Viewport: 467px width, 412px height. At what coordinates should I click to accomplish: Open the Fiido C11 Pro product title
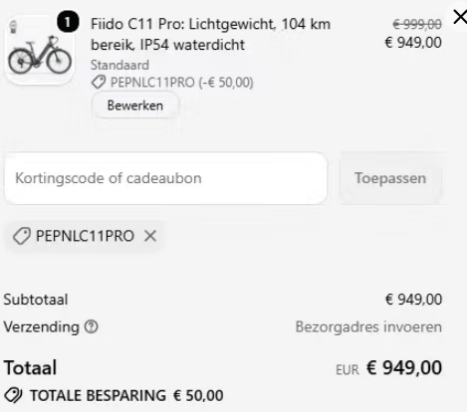210,34
